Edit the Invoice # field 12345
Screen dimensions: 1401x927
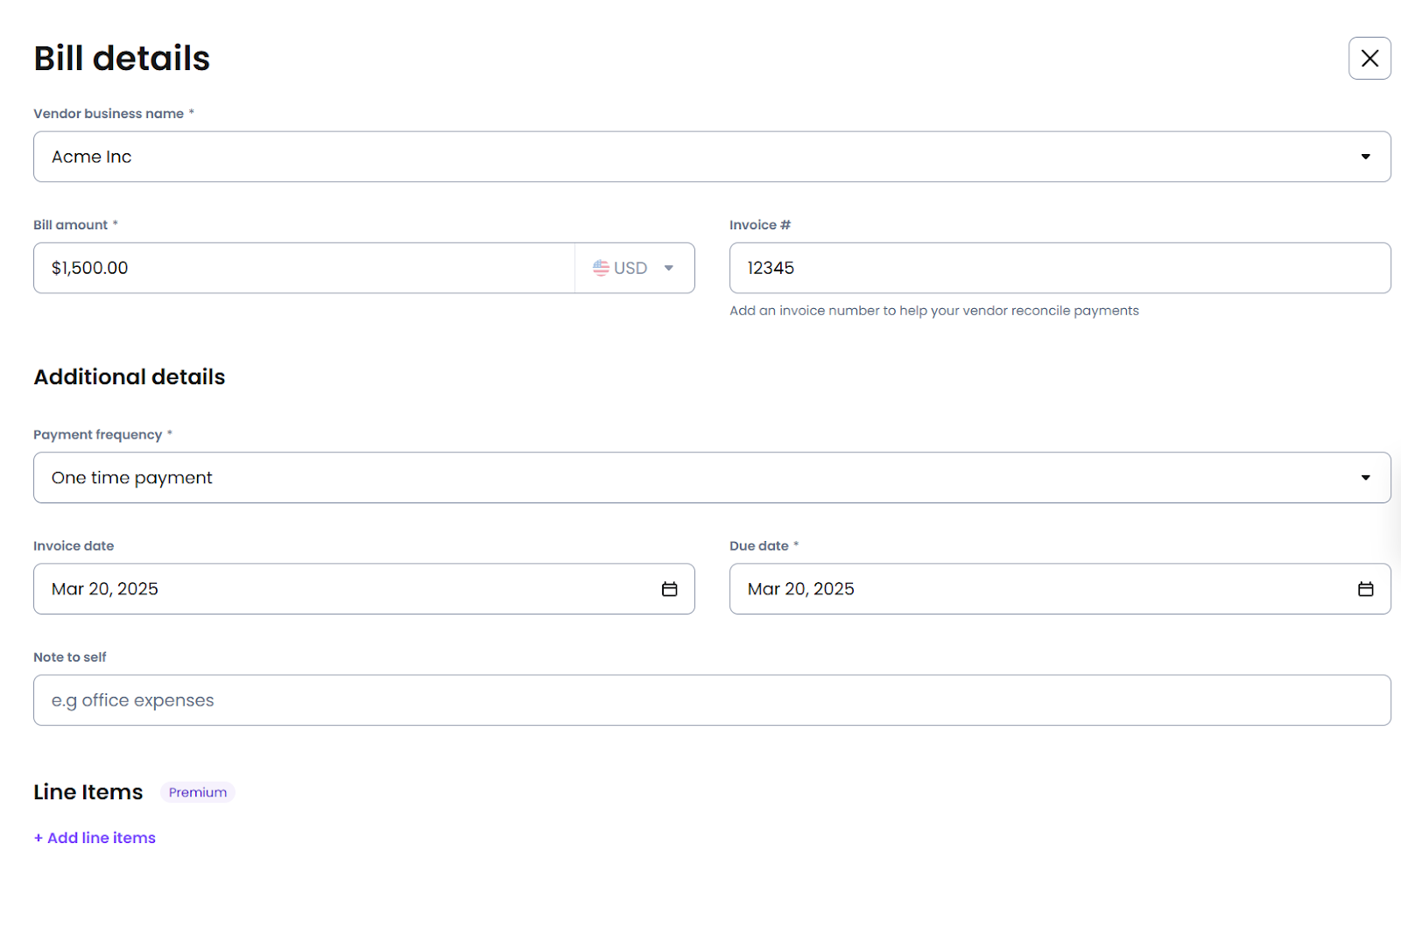(1060, 268)
